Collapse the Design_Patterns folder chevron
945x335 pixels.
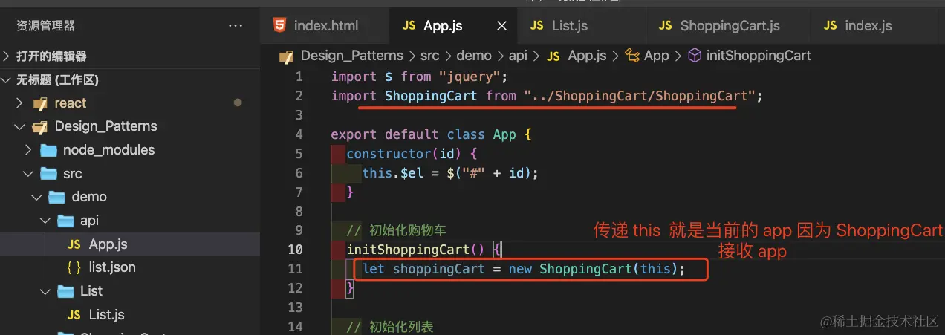pyautogui.click(x=19, y=126)
